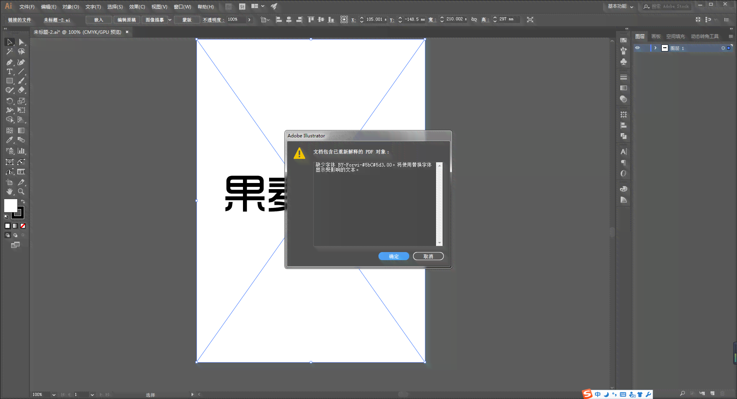This screenshot has width=737, height=399.
Task: Select the Curvature tool
Action: pos(21,62)
